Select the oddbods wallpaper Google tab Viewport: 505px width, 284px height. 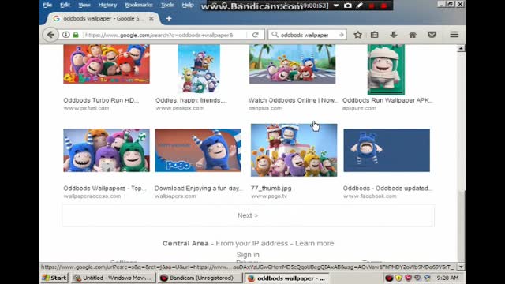(x=102, y=19)
